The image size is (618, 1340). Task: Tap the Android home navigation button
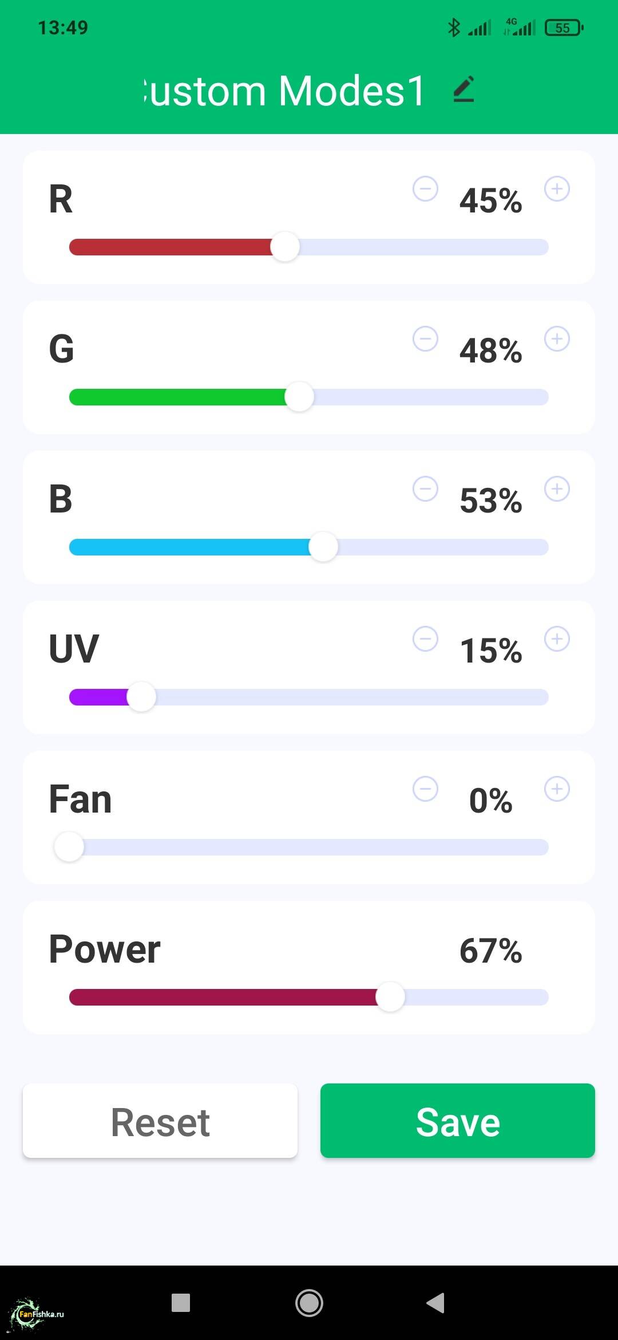coord(309,1303)
